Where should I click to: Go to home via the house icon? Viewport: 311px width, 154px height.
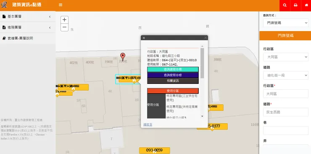pos(306,5)
